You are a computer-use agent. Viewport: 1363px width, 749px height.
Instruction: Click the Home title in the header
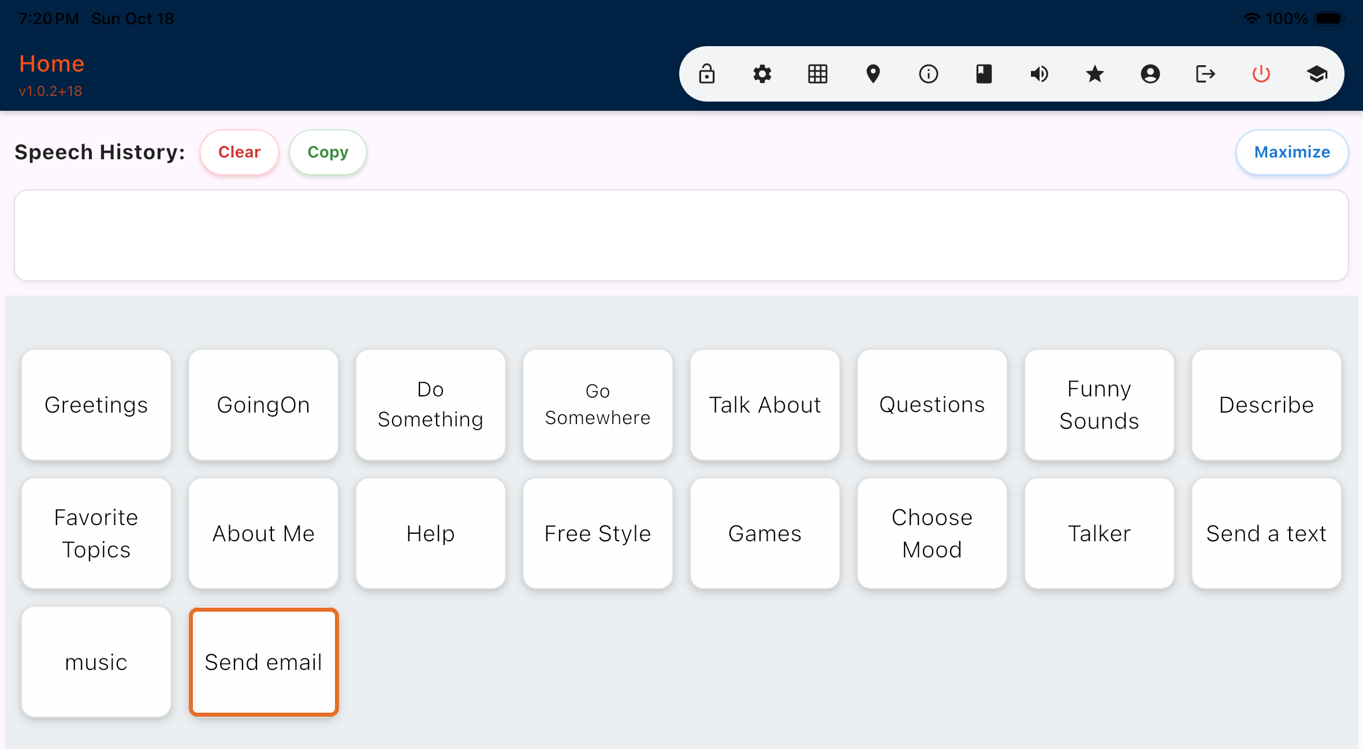[x=52, y=64]
